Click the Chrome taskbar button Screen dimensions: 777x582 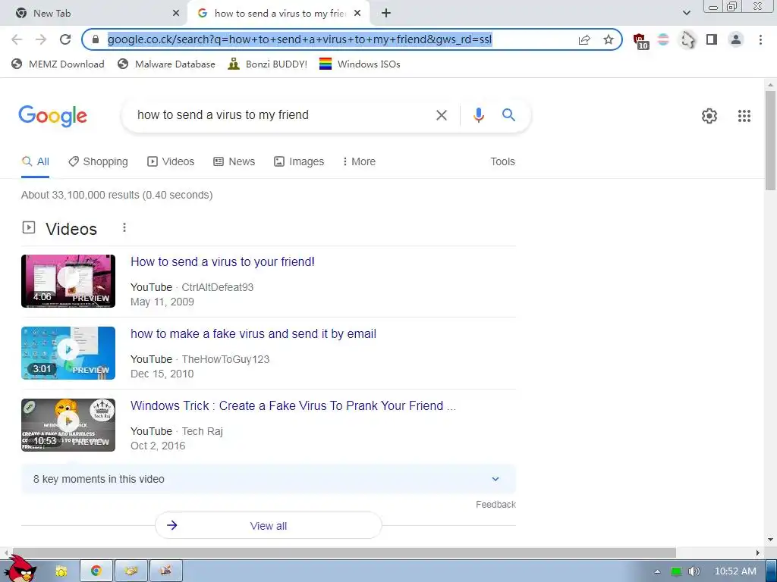(96, 571)
